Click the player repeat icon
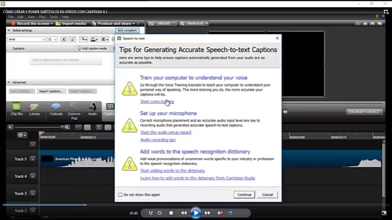The height and width of the screenshot is (220, 392). pyautogui.click(x=160, y=213)
